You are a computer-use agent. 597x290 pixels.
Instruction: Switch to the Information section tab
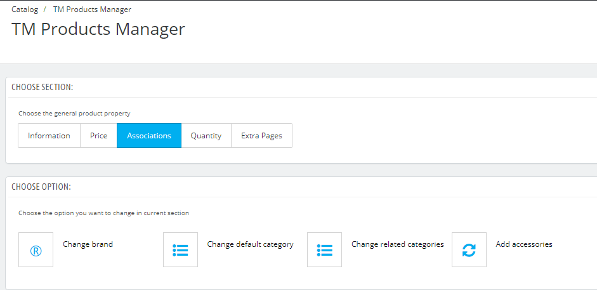49,136
